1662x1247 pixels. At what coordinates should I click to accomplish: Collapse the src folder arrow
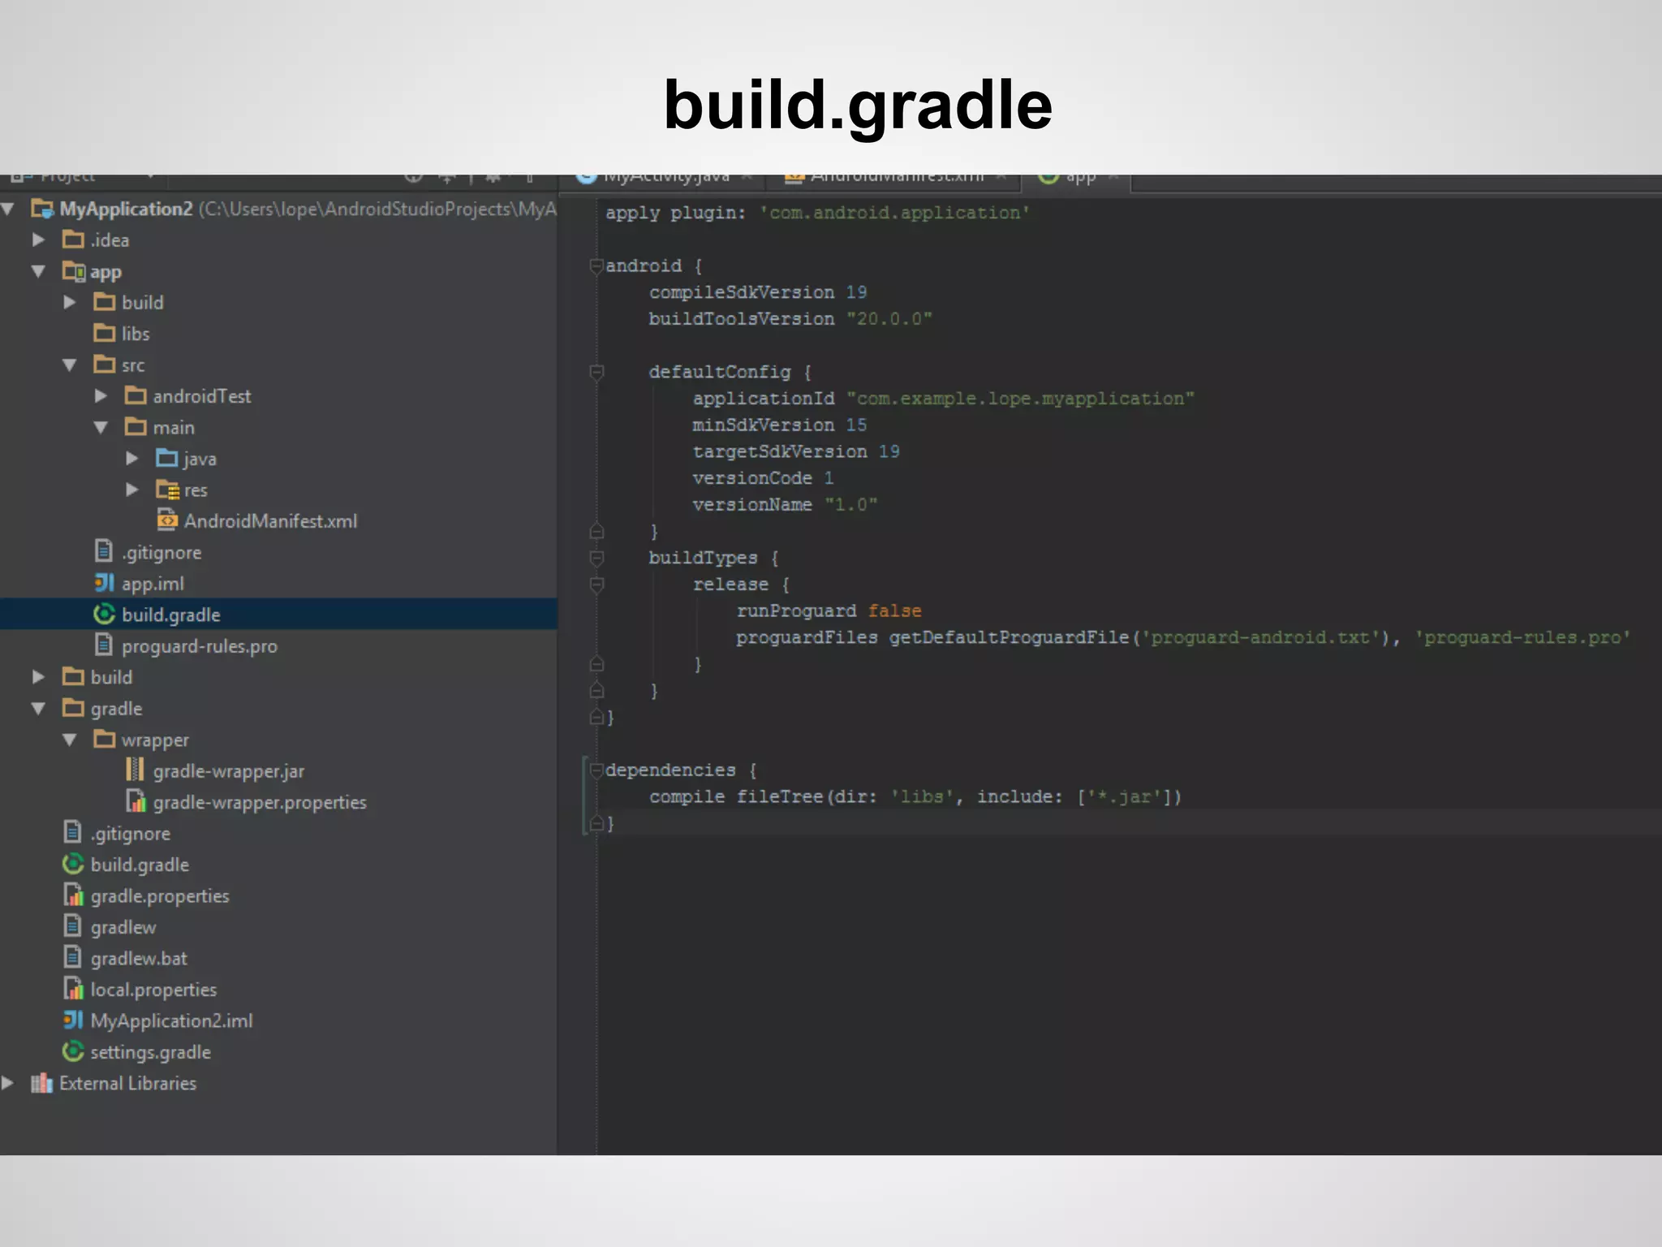point(70,365)
